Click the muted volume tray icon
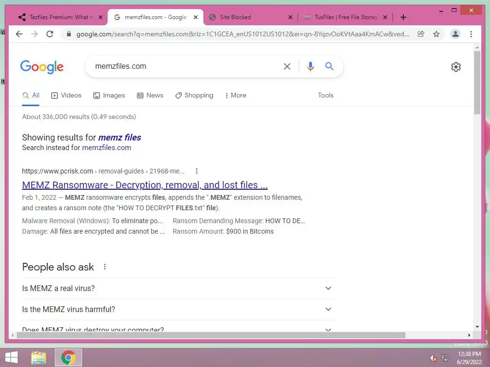490x367 pixels. (x=433, y=358)
